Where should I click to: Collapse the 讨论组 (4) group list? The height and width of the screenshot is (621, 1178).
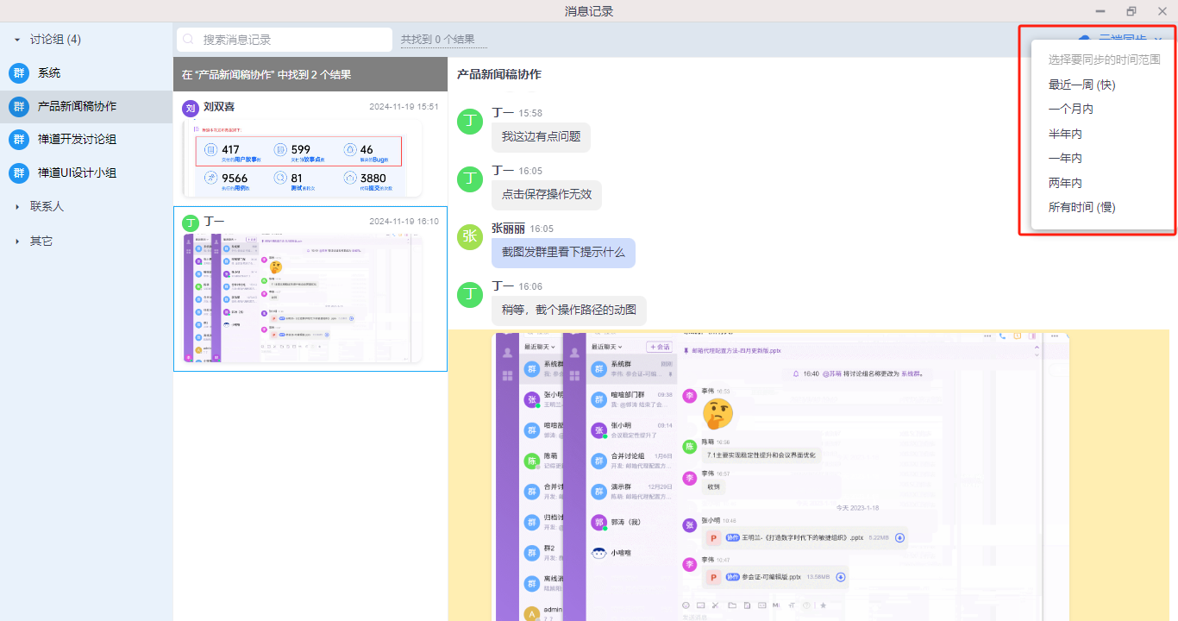pos(17,40)
